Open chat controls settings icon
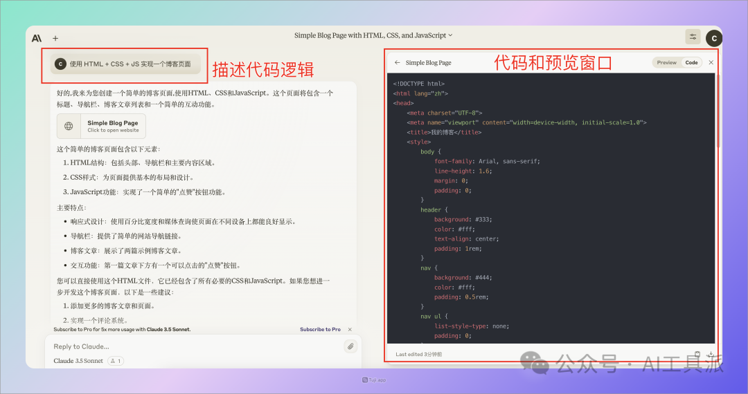The width and height of the screenshot is (748, 394). point(693,37)
